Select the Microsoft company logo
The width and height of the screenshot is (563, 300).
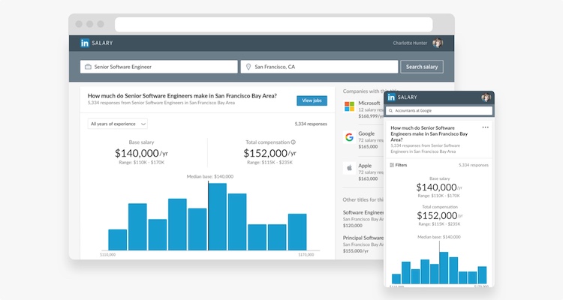349,106
